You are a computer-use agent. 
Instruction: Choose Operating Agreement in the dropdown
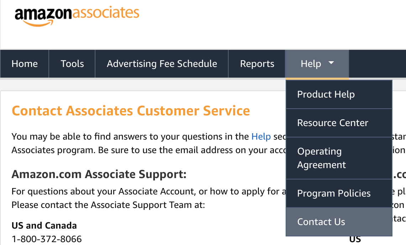tap(321, 158)
